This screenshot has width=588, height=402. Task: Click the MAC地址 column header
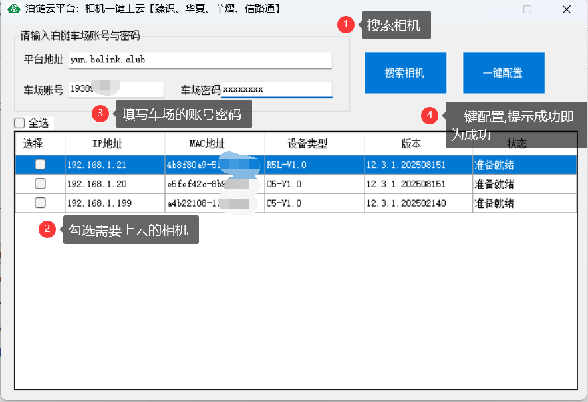[215, 144]
